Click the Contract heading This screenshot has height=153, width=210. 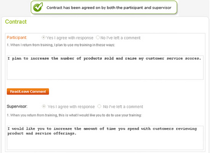tap(16, 22)
